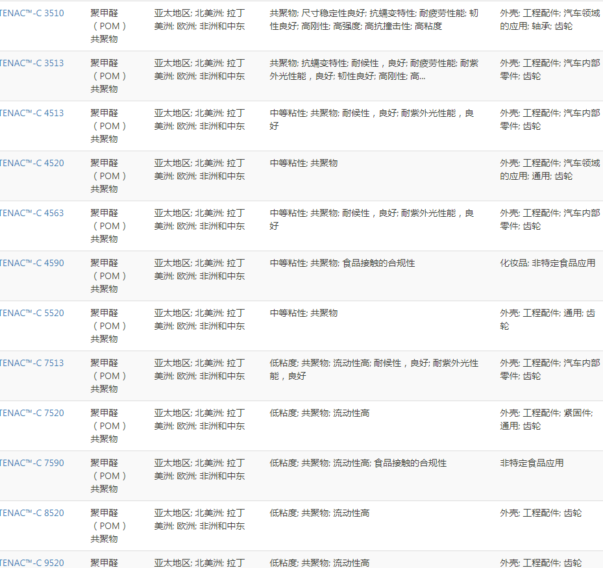Open the TENAC™-C 3510 product link

click(32, 13)
